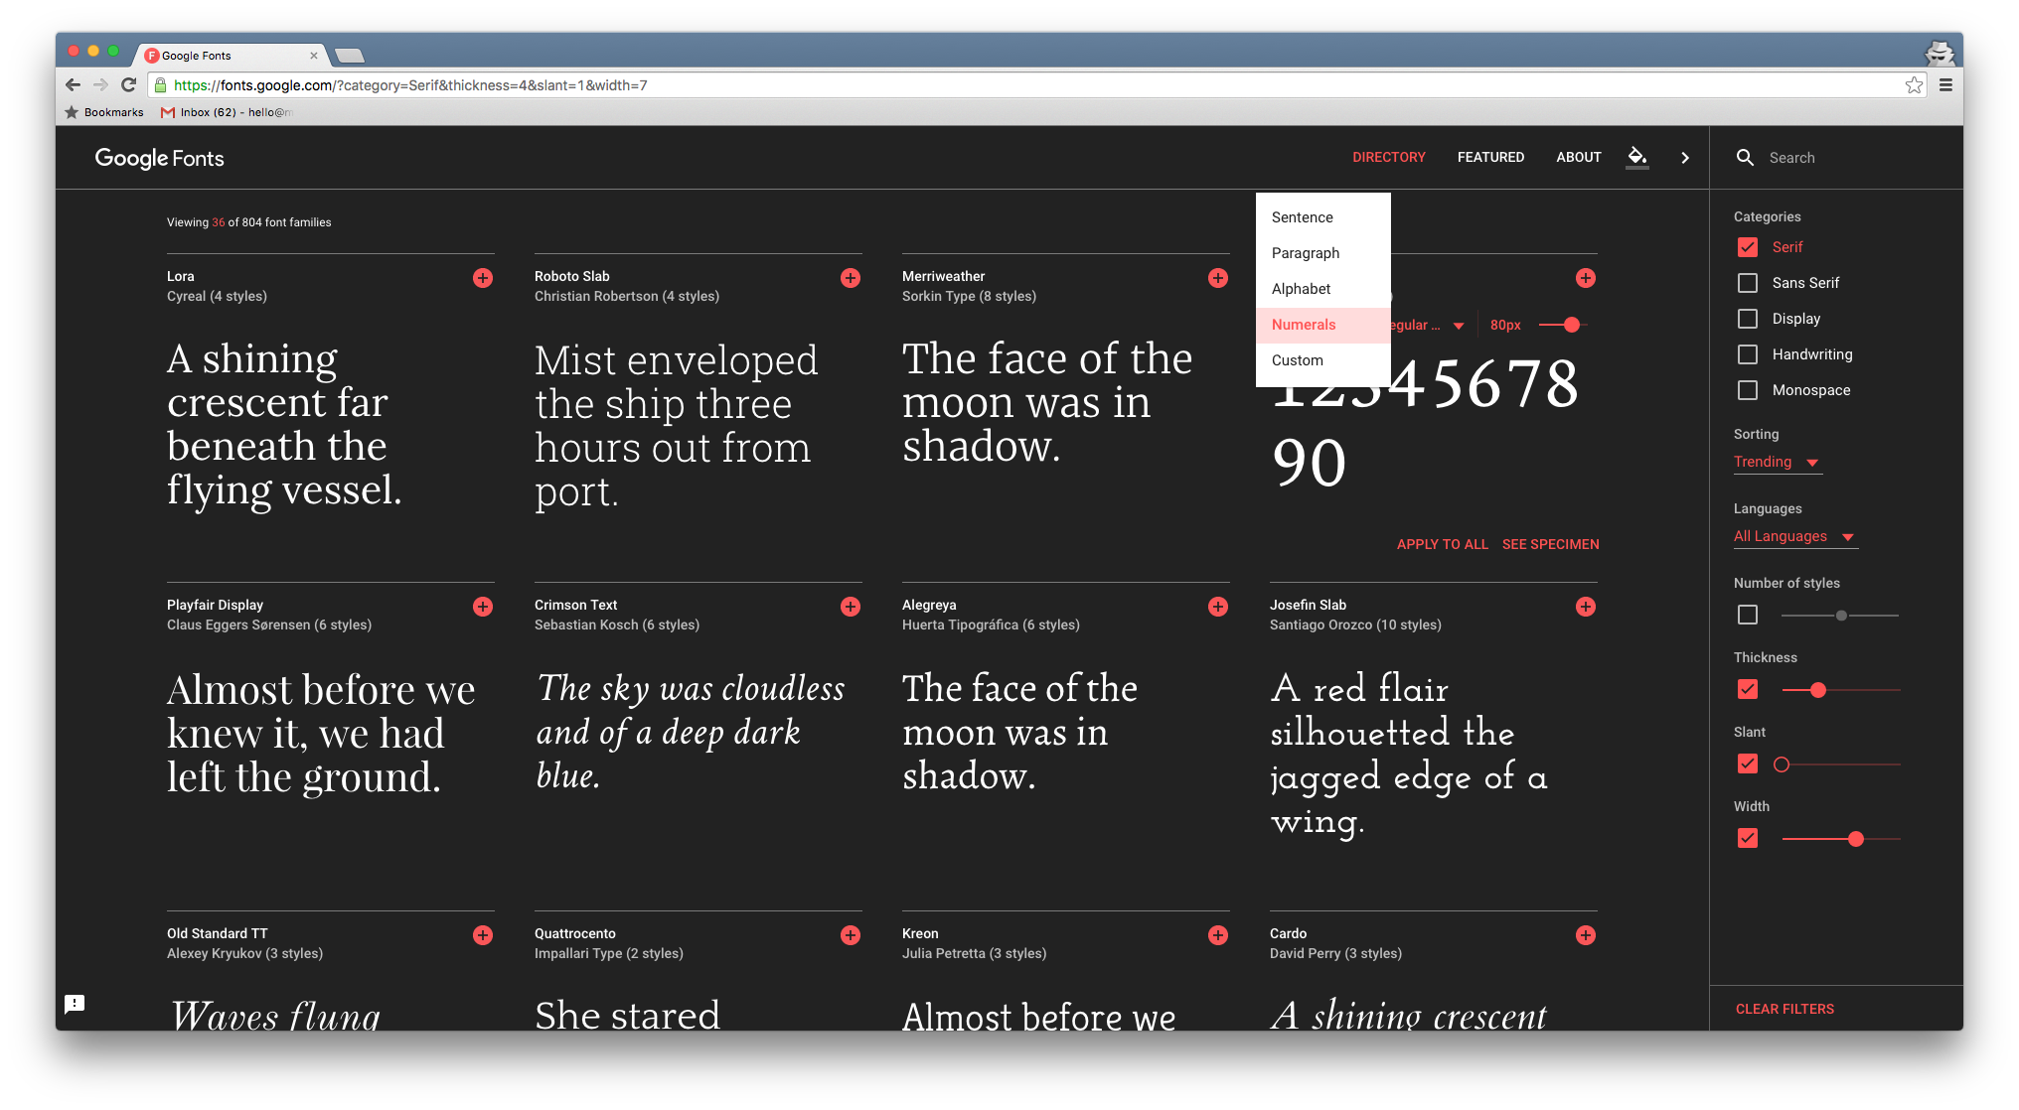2019x1110 pixels.
Task: Select Numerals from preview text menu
Action: pyautogui.click(x=1323, y=325)
